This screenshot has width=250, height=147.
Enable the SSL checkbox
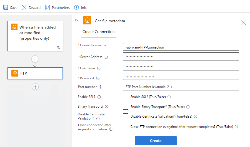pos(126,97)
